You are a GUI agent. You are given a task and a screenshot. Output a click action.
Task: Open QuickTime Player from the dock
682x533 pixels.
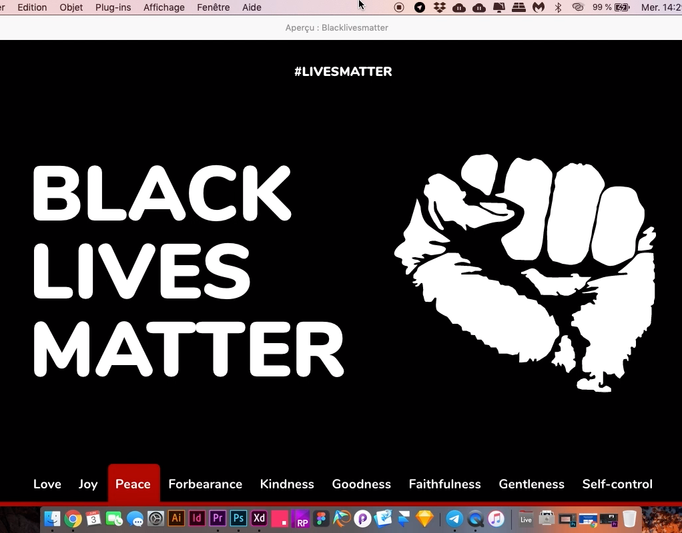475,518
